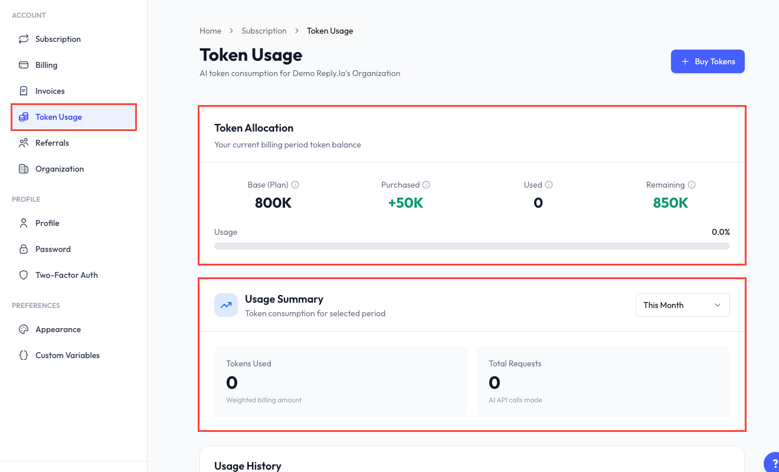Click the 0.0% usage percentage
The image size is (779, 472).
721,232
